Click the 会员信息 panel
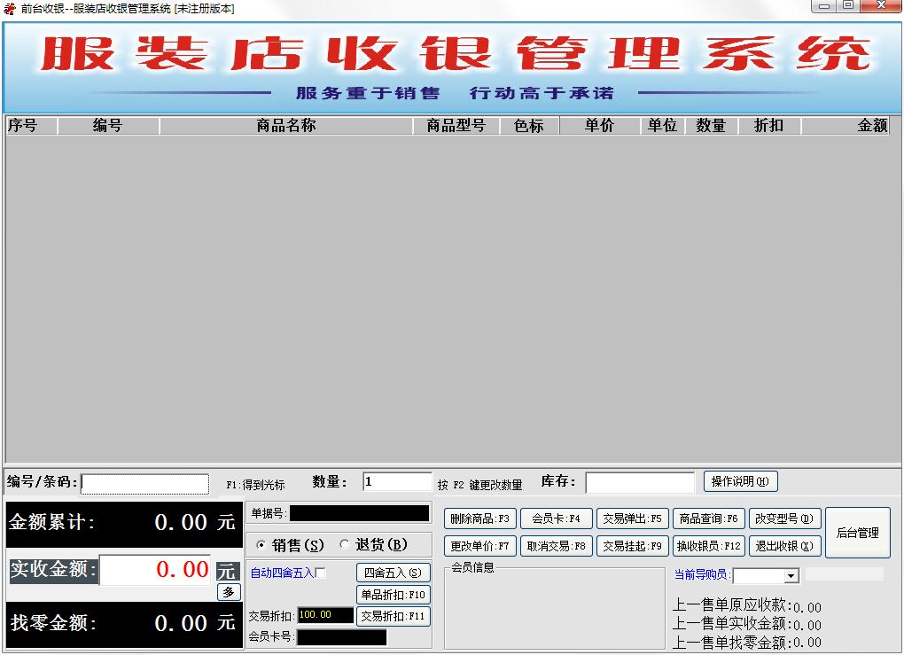Viewport: 904px width, 655px height. pyautogui.click(x=555, y=606)
